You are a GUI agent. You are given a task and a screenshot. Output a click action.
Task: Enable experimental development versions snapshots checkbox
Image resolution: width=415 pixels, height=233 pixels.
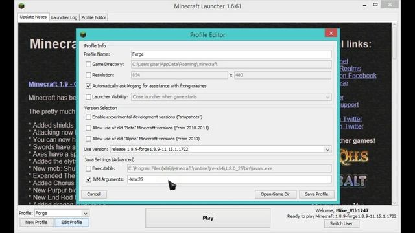[88, 117]
